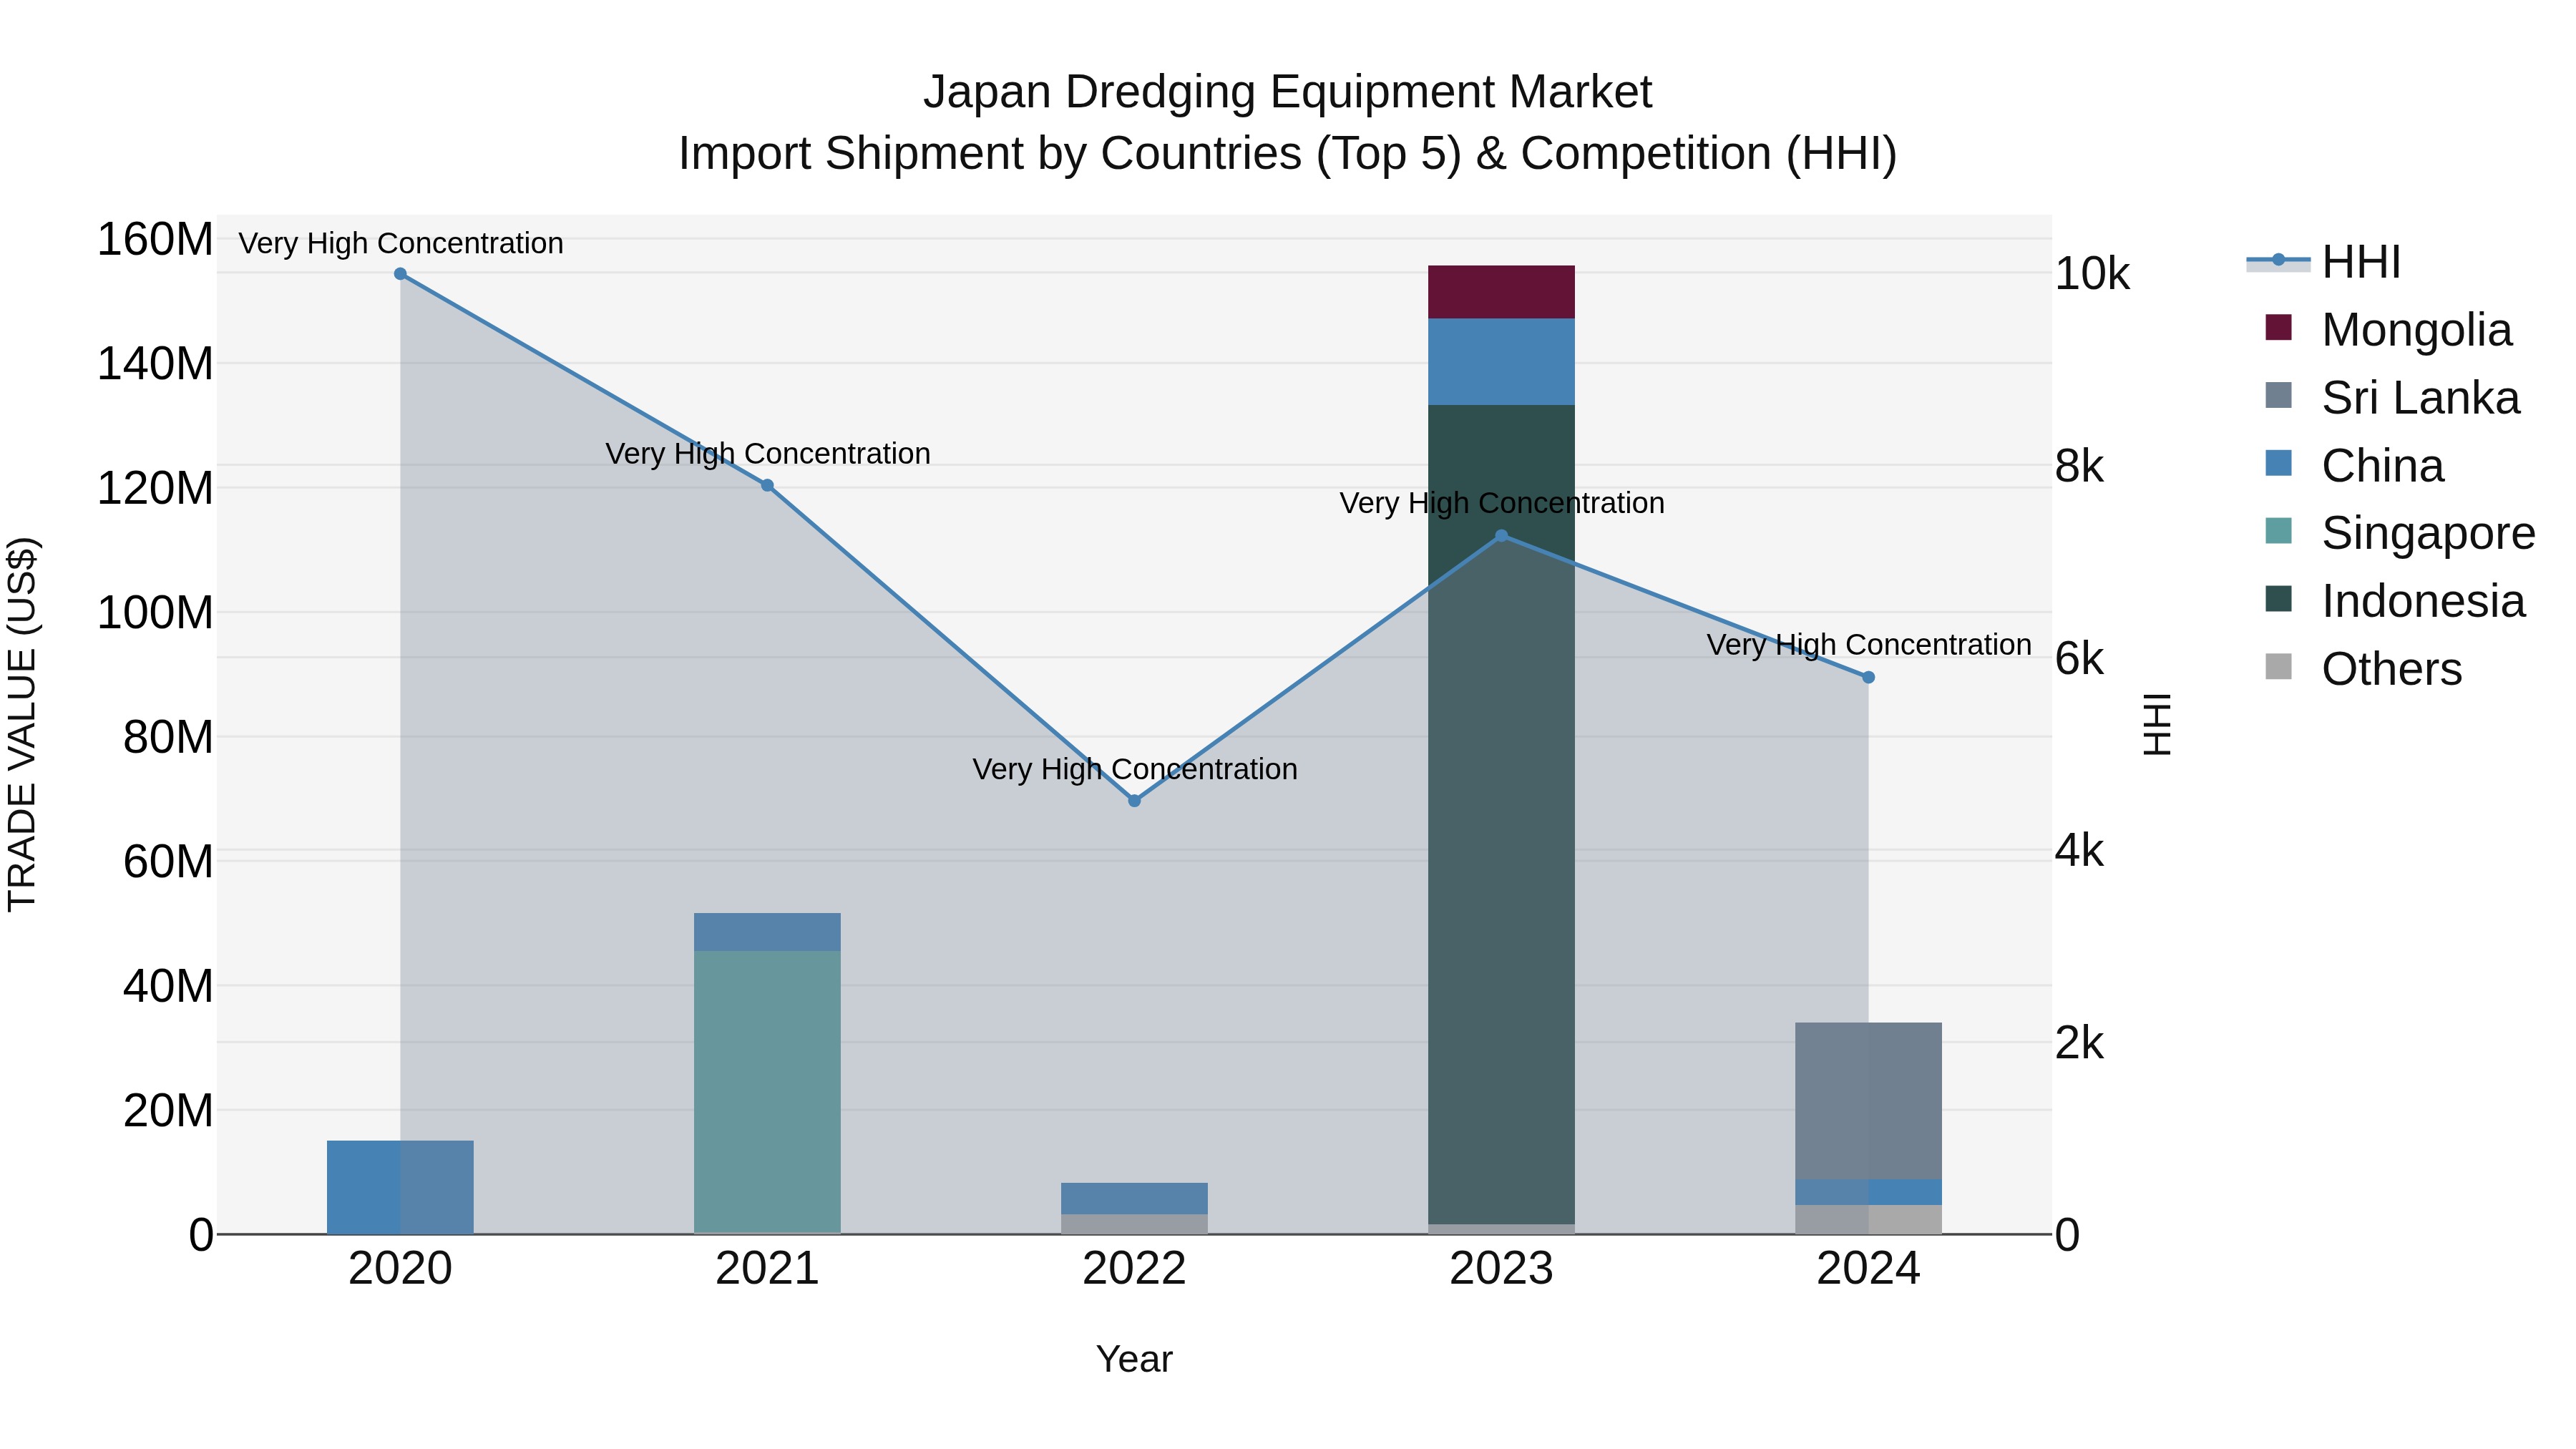Click the 2023 x-axis label
Image resolution: width=2576 pixels, height=1449 pixels.
[x=1501, y=1269]
